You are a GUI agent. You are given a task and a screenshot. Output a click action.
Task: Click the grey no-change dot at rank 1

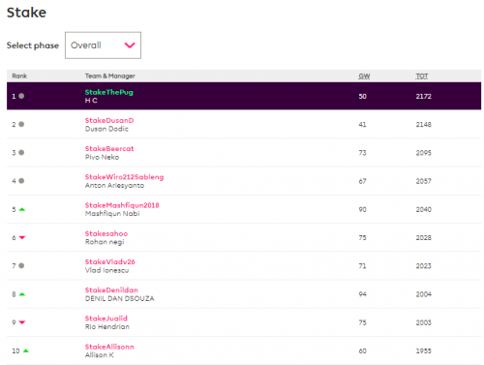[21, 96]
